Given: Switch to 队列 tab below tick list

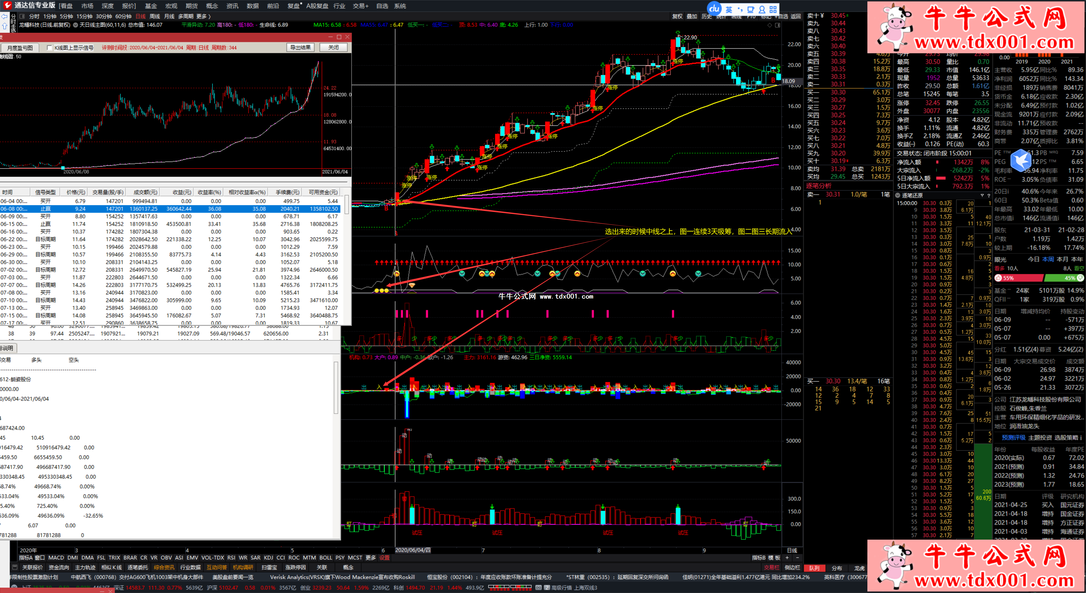Looking at the screenshot, I should coord(814,568).
